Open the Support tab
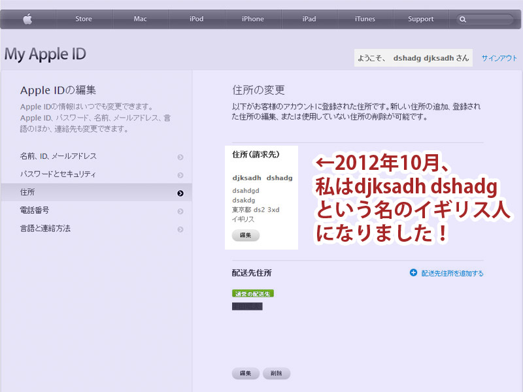Image resolution: width=523 pixels, height=392 pixels. coord(420,19)
